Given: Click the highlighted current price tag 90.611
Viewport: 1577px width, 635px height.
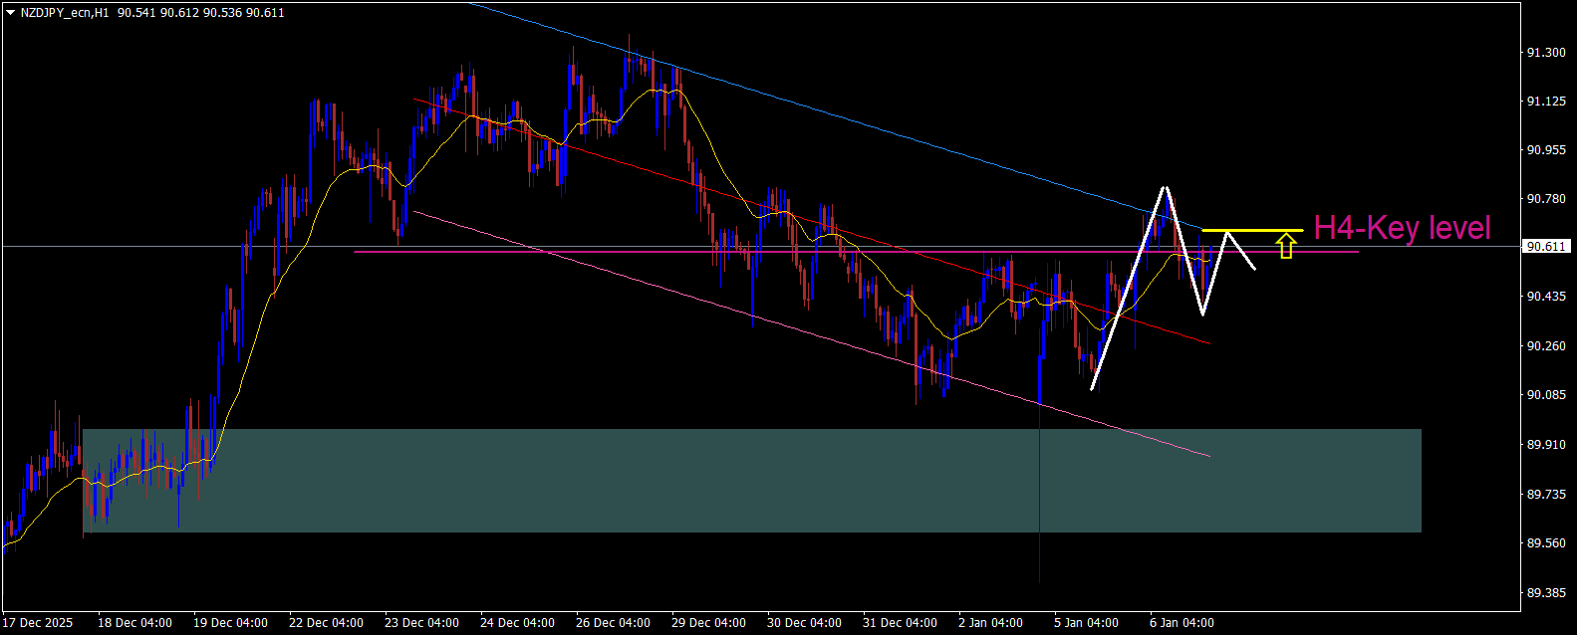Looking at the screenshot, I should click(1546, 247).
